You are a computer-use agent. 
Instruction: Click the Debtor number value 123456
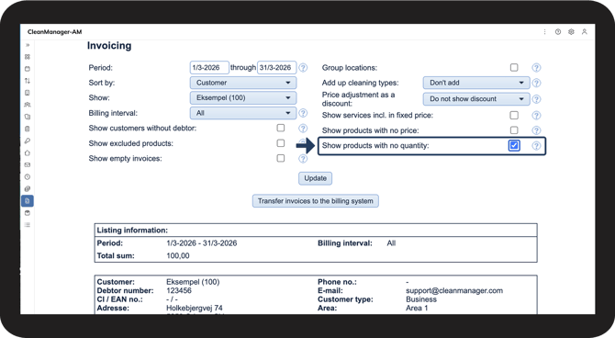tap(179, 290)
